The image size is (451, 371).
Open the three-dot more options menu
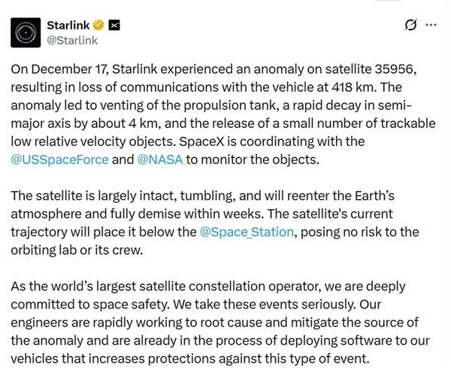point(431,24)
